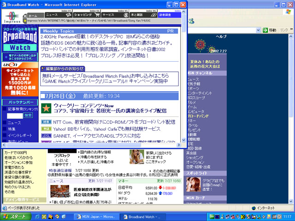This screenshot has width=295, height=221.
Task: Open 夏休み fireworks festival link on MSN
Action: (205, 64)
